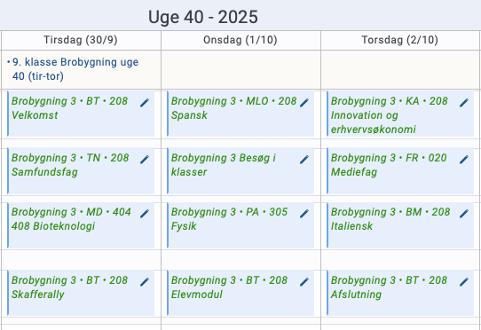Open the Fysik lesson in room 305
The image size is (481, 330).
click(x=240, y=224)
